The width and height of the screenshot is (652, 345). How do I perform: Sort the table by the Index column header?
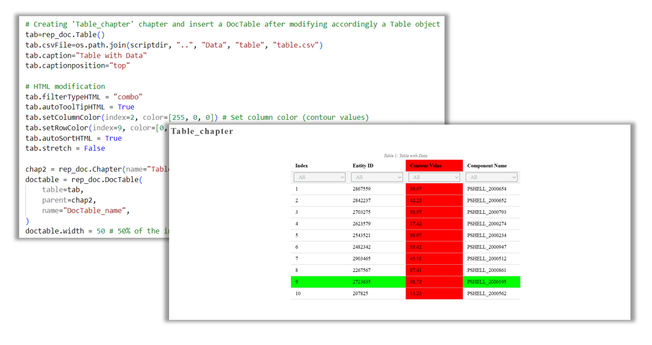pos(302,165)
